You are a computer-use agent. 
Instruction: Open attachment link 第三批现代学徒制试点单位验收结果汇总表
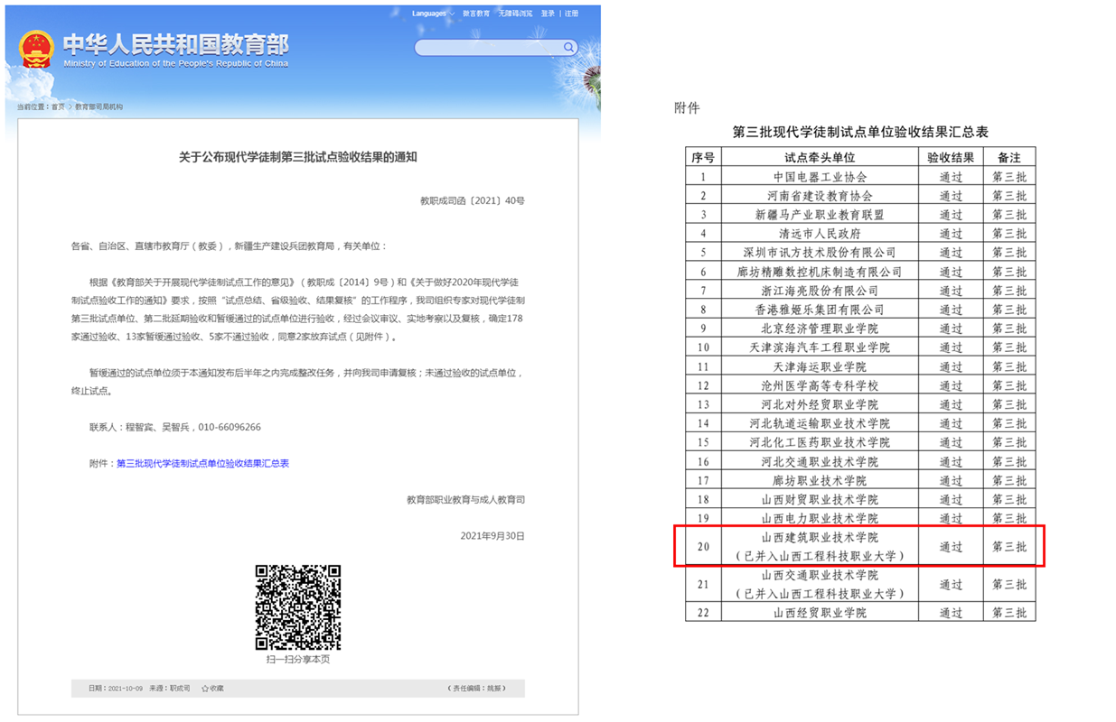pos(202,463)
